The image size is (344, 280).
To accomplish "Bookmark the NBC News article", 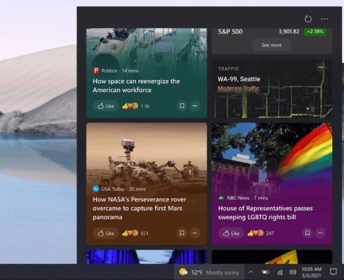I will pyautogui.click(x=307, y=233).
